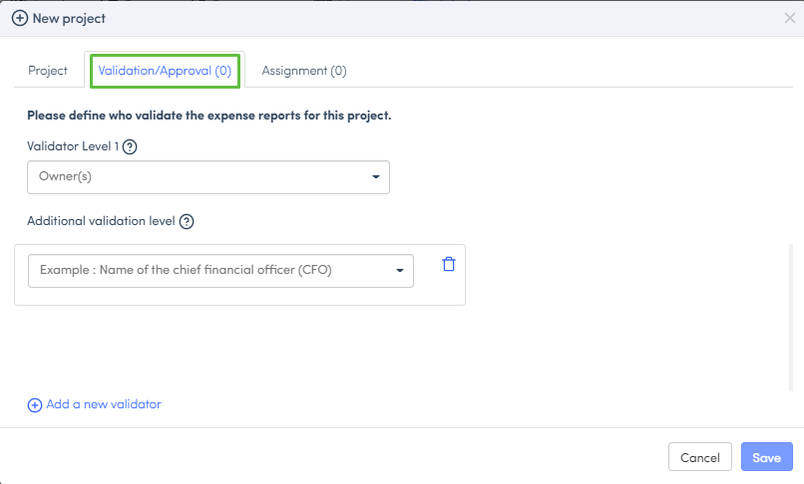Open the Owner(s) validator dropdown field
Image resolution: width=804 pixels, height=484 pixels.
pyautogui.click(x=200, y=177)
